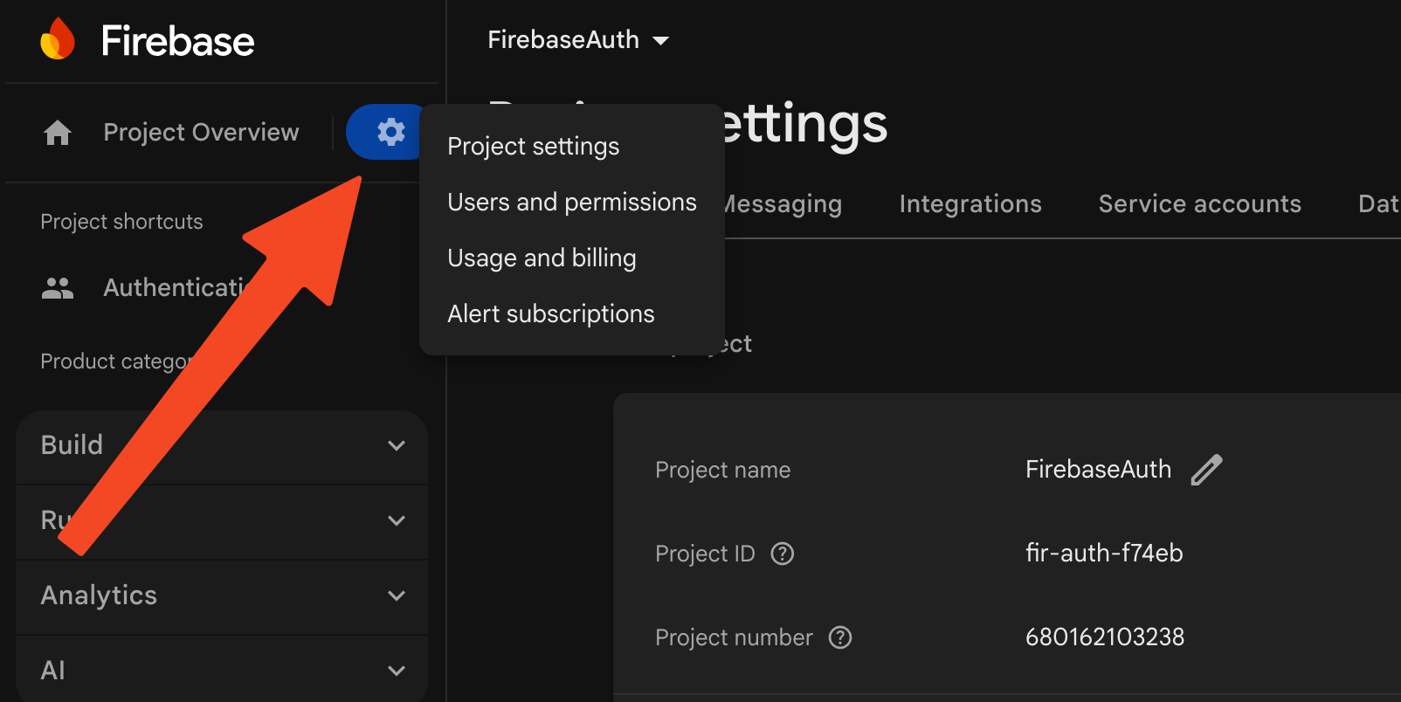Image resolution: width=1401 pixels, height=702 pixels.
Task: Expand the Run category chevron
Action: (396, 520)
